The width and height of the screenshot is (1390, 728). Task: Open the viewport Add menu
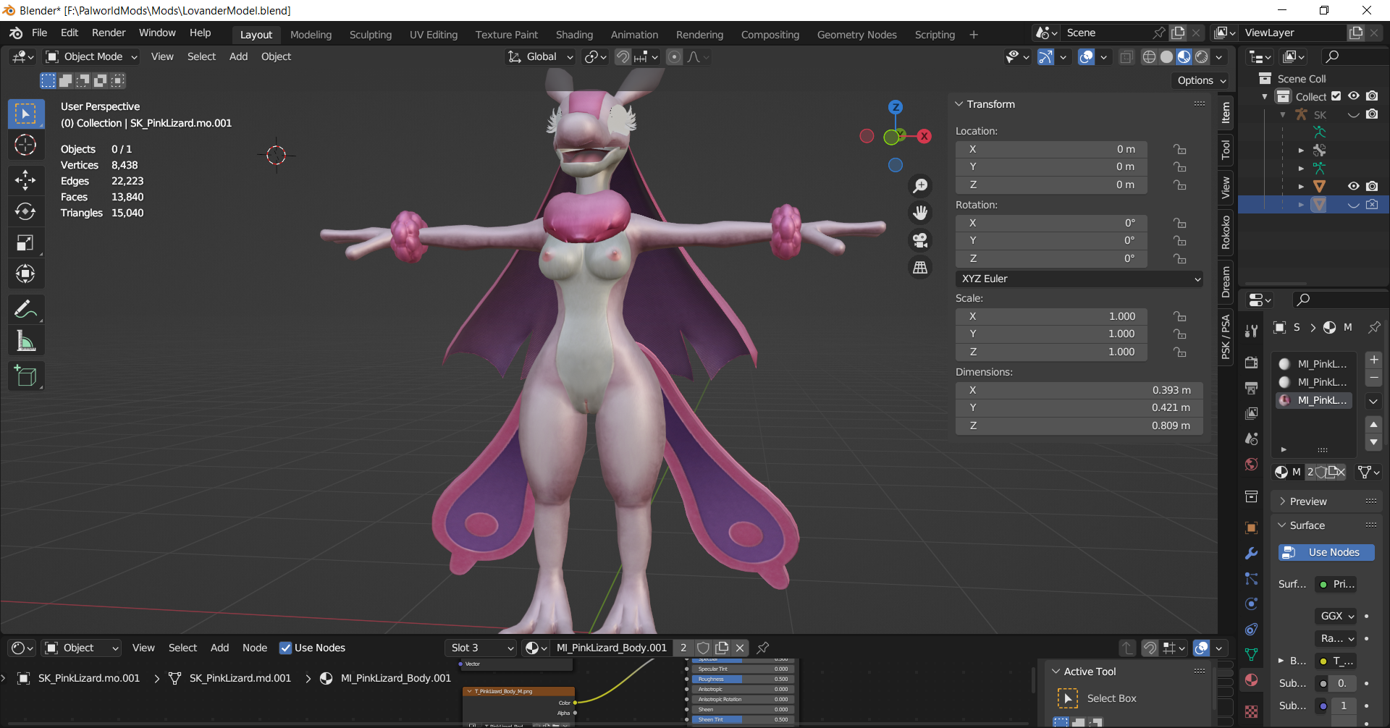(x=238, y=56)
